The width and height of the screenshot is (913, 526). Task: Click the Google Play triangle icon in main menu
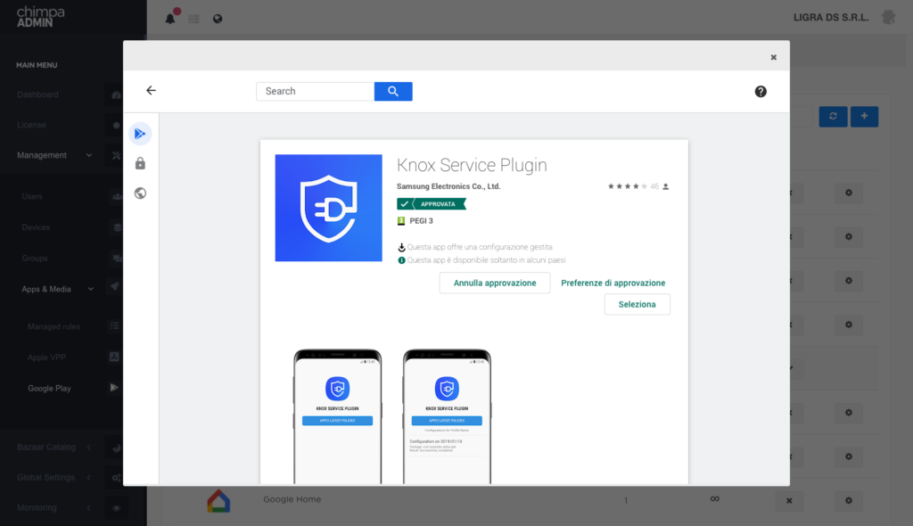114,387
